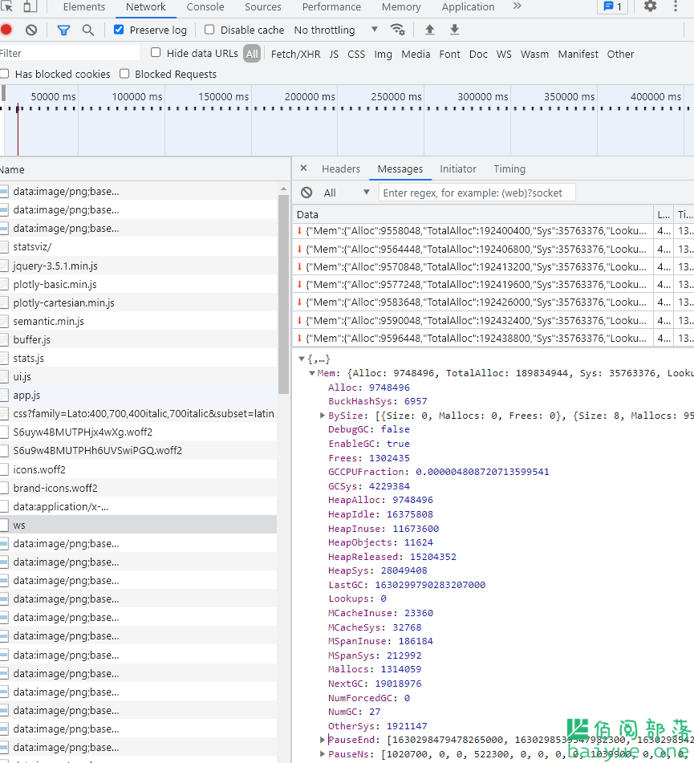
Task: Toggle the filter funnel icon
Action: click(x=63, y=30)
